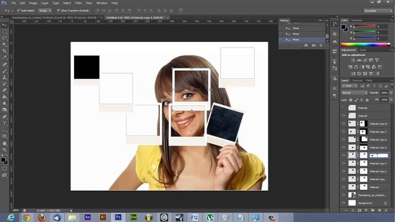Open the layer style fx menu

tap(353, 210)
